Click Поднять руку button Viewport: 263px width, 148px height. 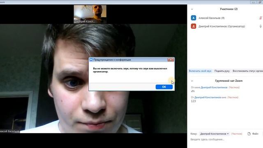pos(222,71)
